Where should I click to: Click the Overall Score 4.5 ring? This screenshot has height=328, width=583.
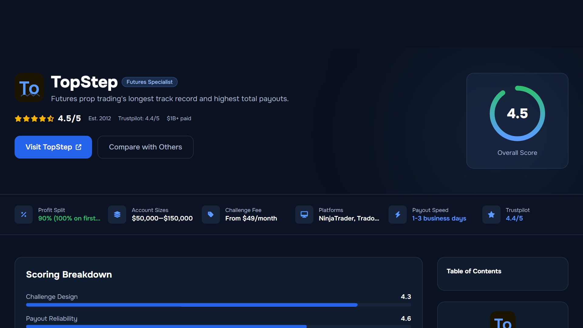coord(517,113)
